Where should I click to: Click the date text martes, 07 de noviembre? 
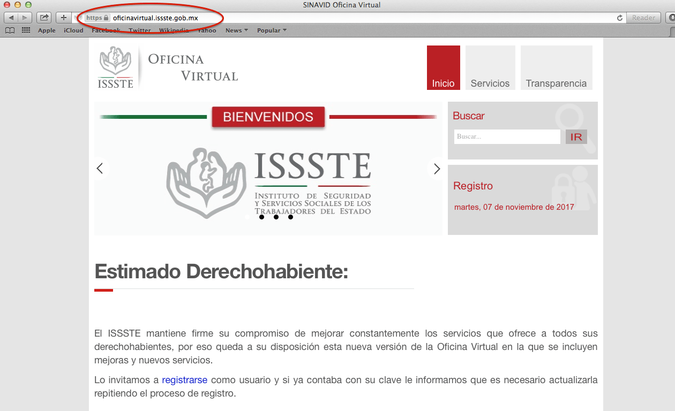pyautogui.click(x=514, y=207)
